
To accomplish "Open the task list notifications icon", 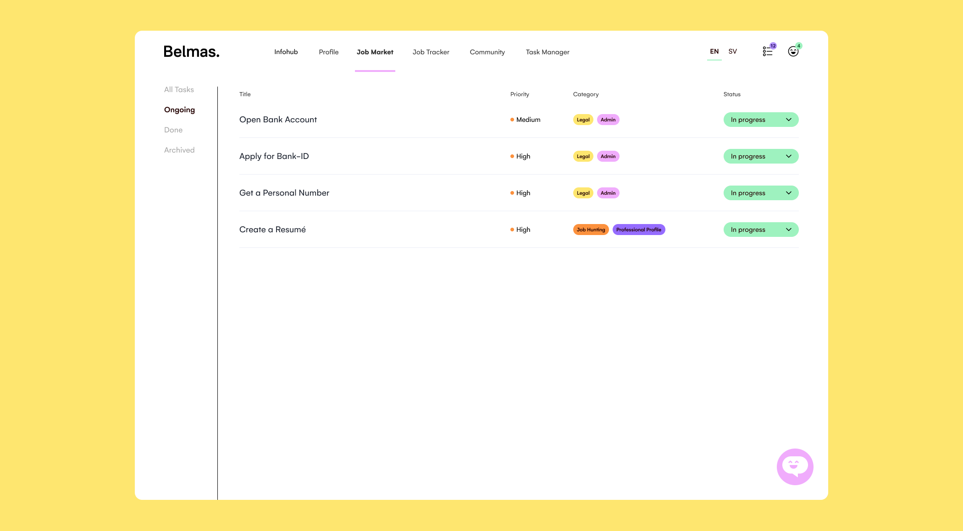I will coord(768,51).
